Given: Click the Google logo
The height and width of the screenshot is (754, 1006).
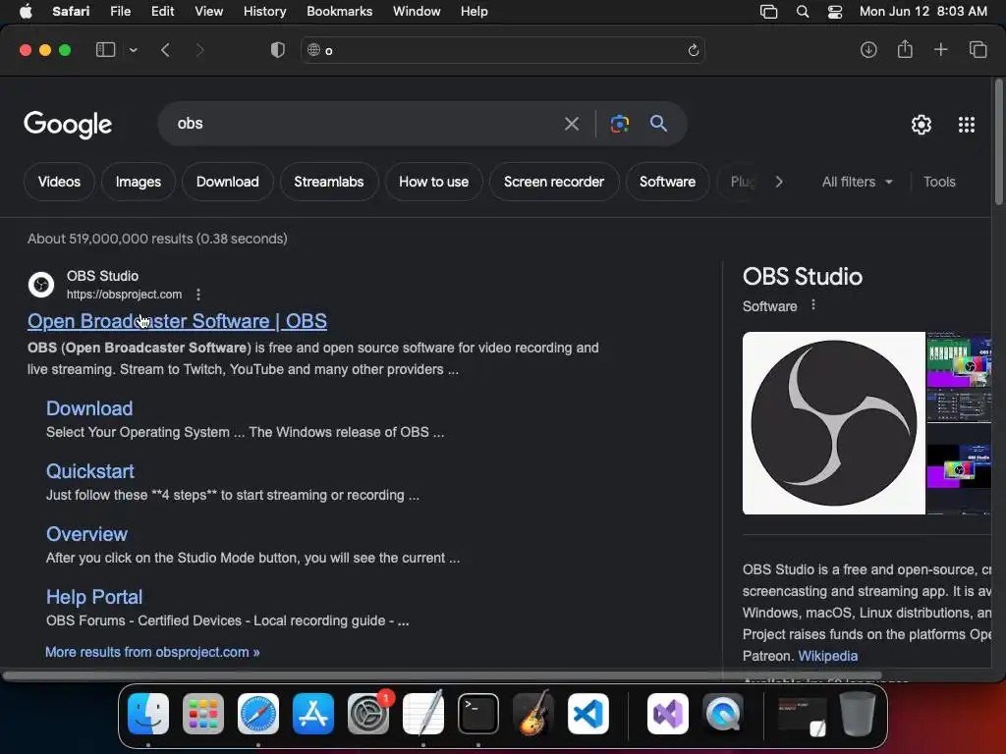Looking at the screenshot, I should pyautogui.click(x=68, y=125).
